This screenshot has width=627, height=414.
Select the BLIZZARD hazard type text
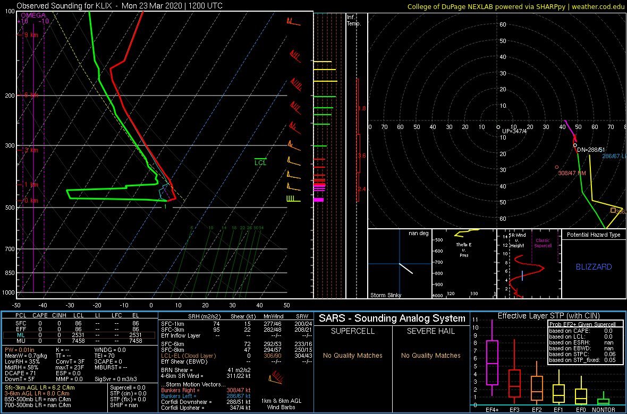tap(594, 267)
